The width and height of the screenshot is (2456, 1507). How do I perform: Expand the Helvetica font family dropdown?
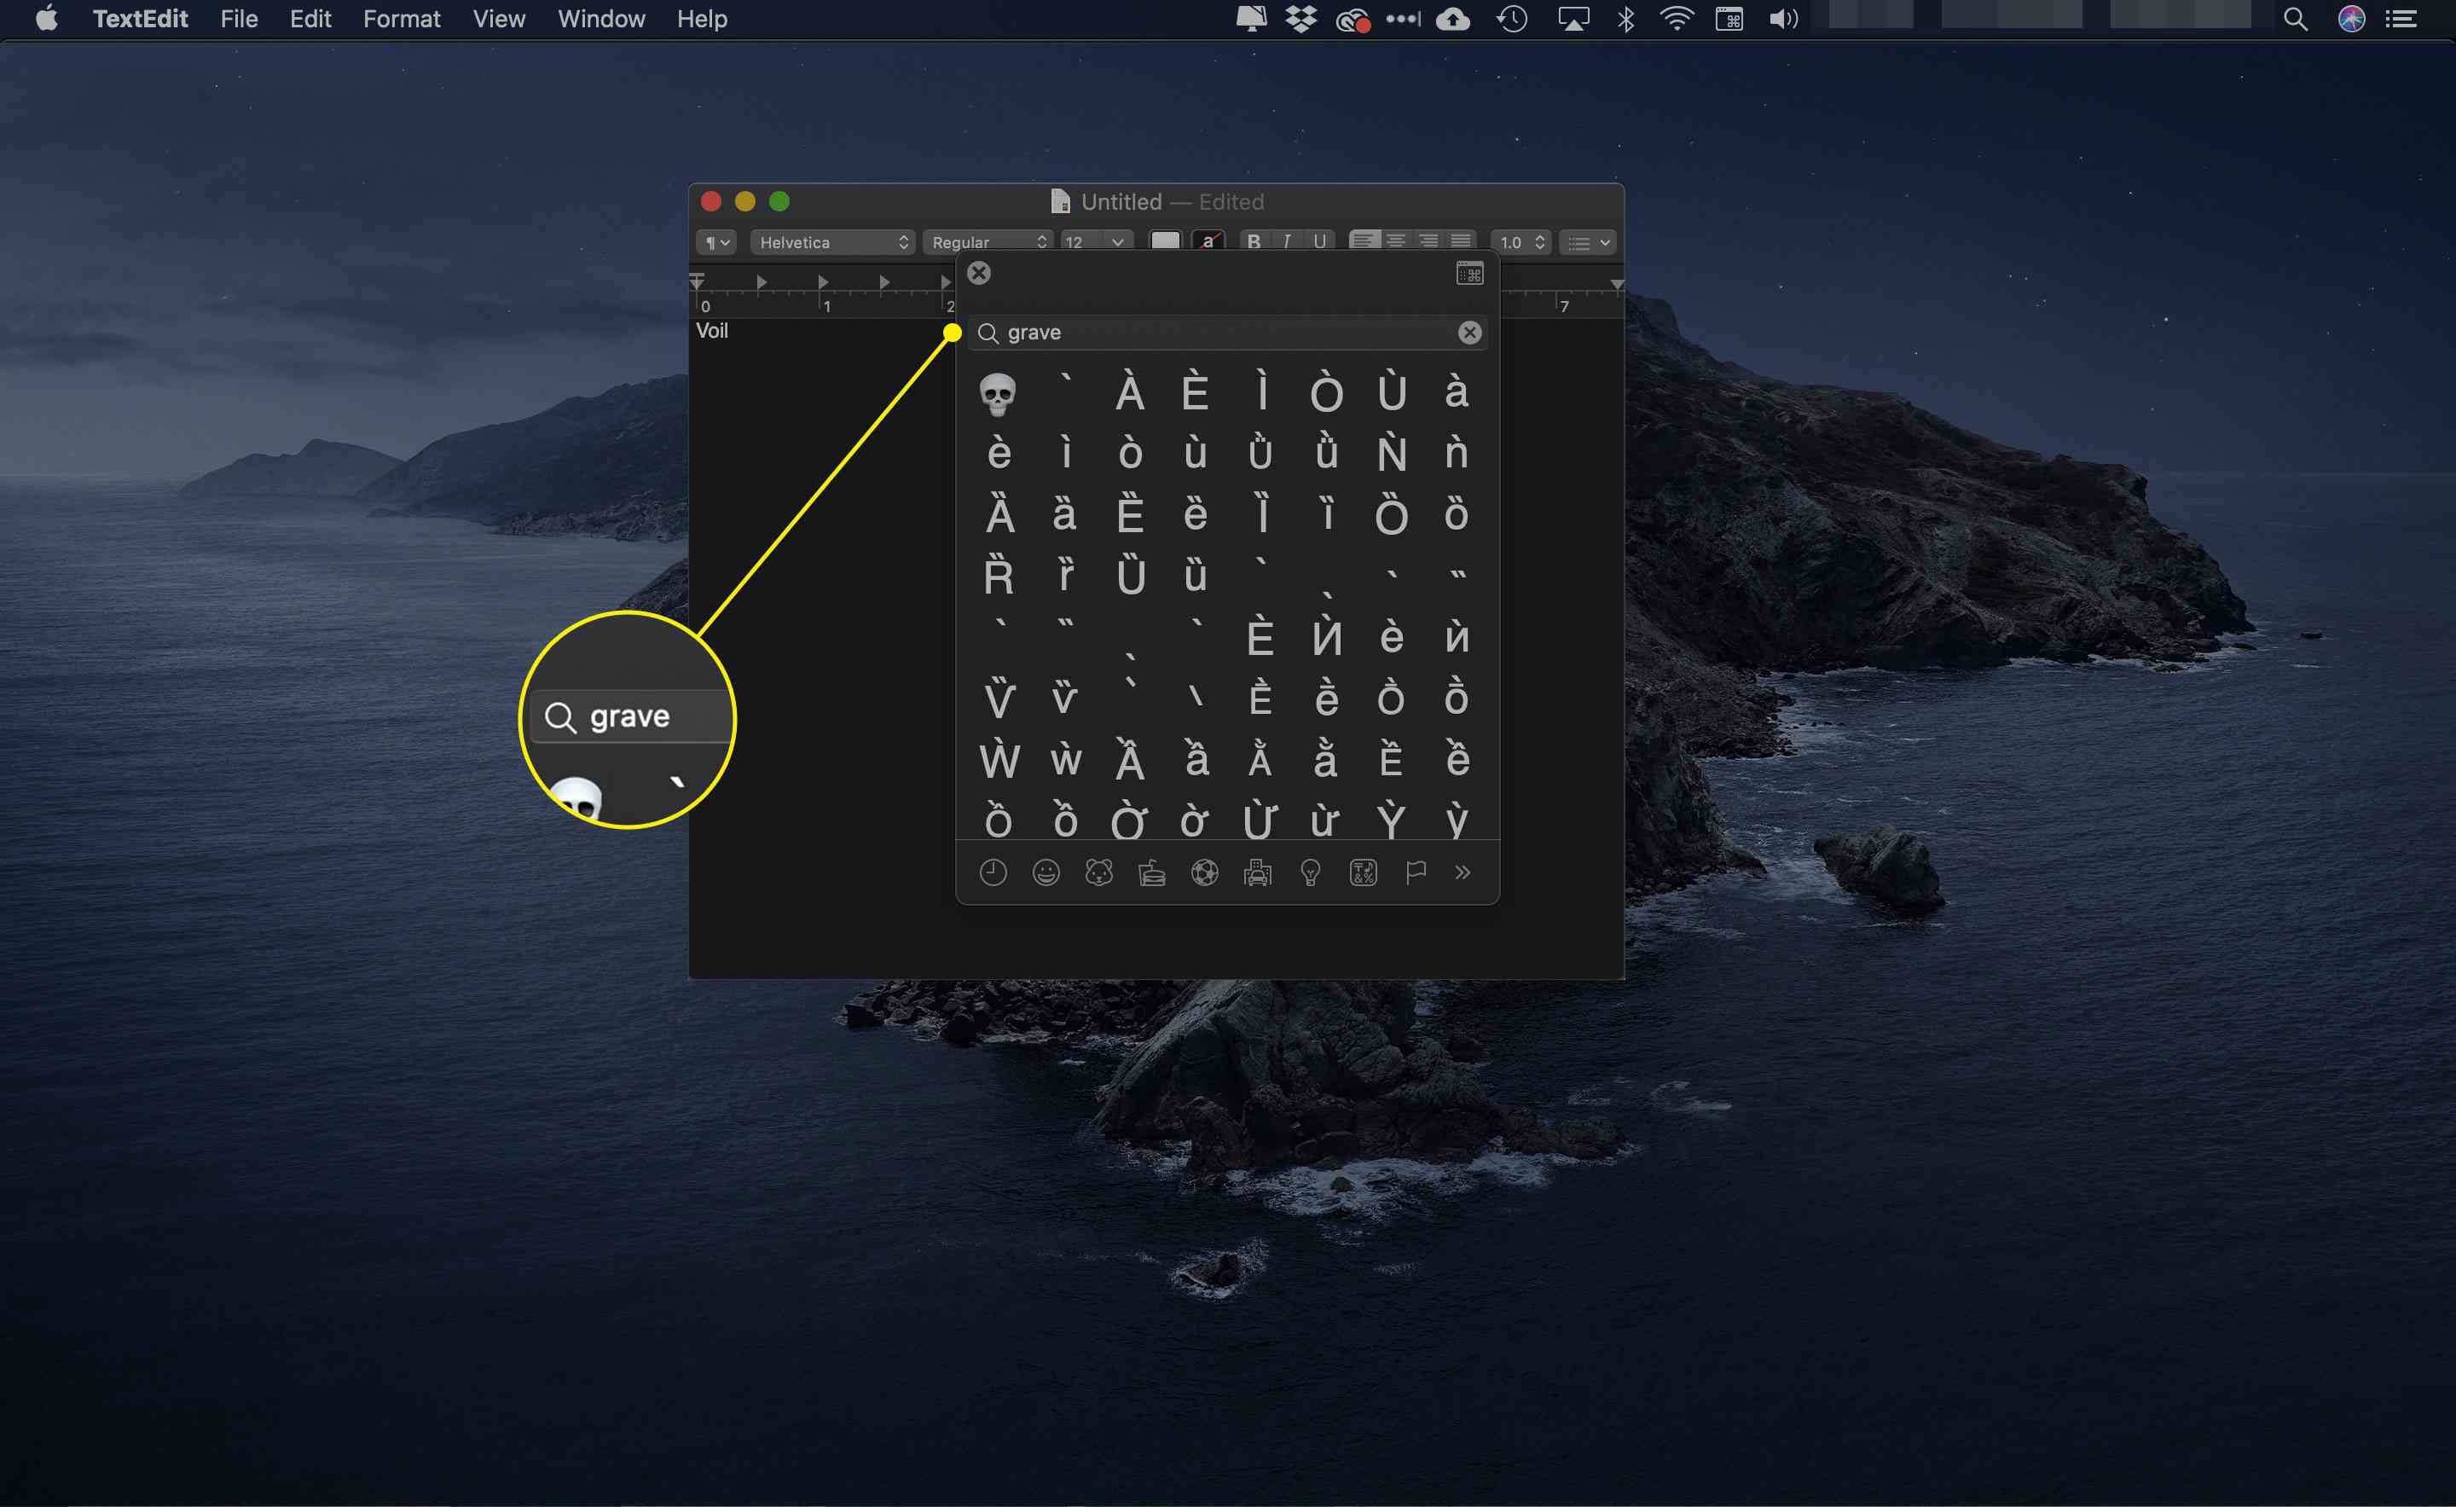tap(837, 241)
